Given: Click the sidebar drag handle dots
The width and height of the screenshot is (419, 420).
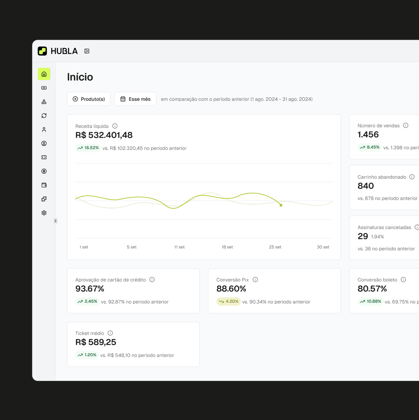Looking at the screenshot, I should pos(56,221).
